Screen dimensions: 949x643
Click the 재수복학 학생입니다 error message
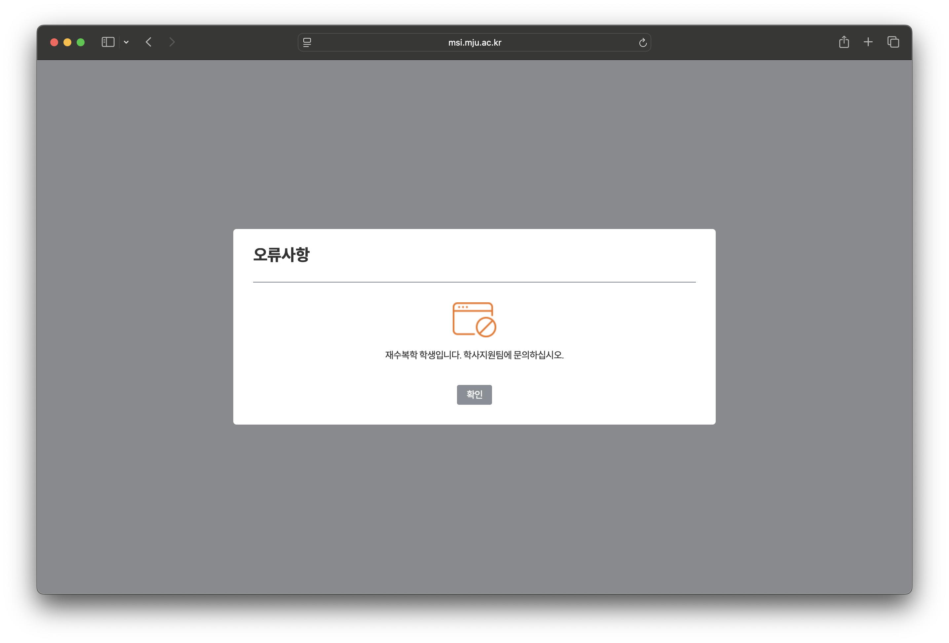474,355
